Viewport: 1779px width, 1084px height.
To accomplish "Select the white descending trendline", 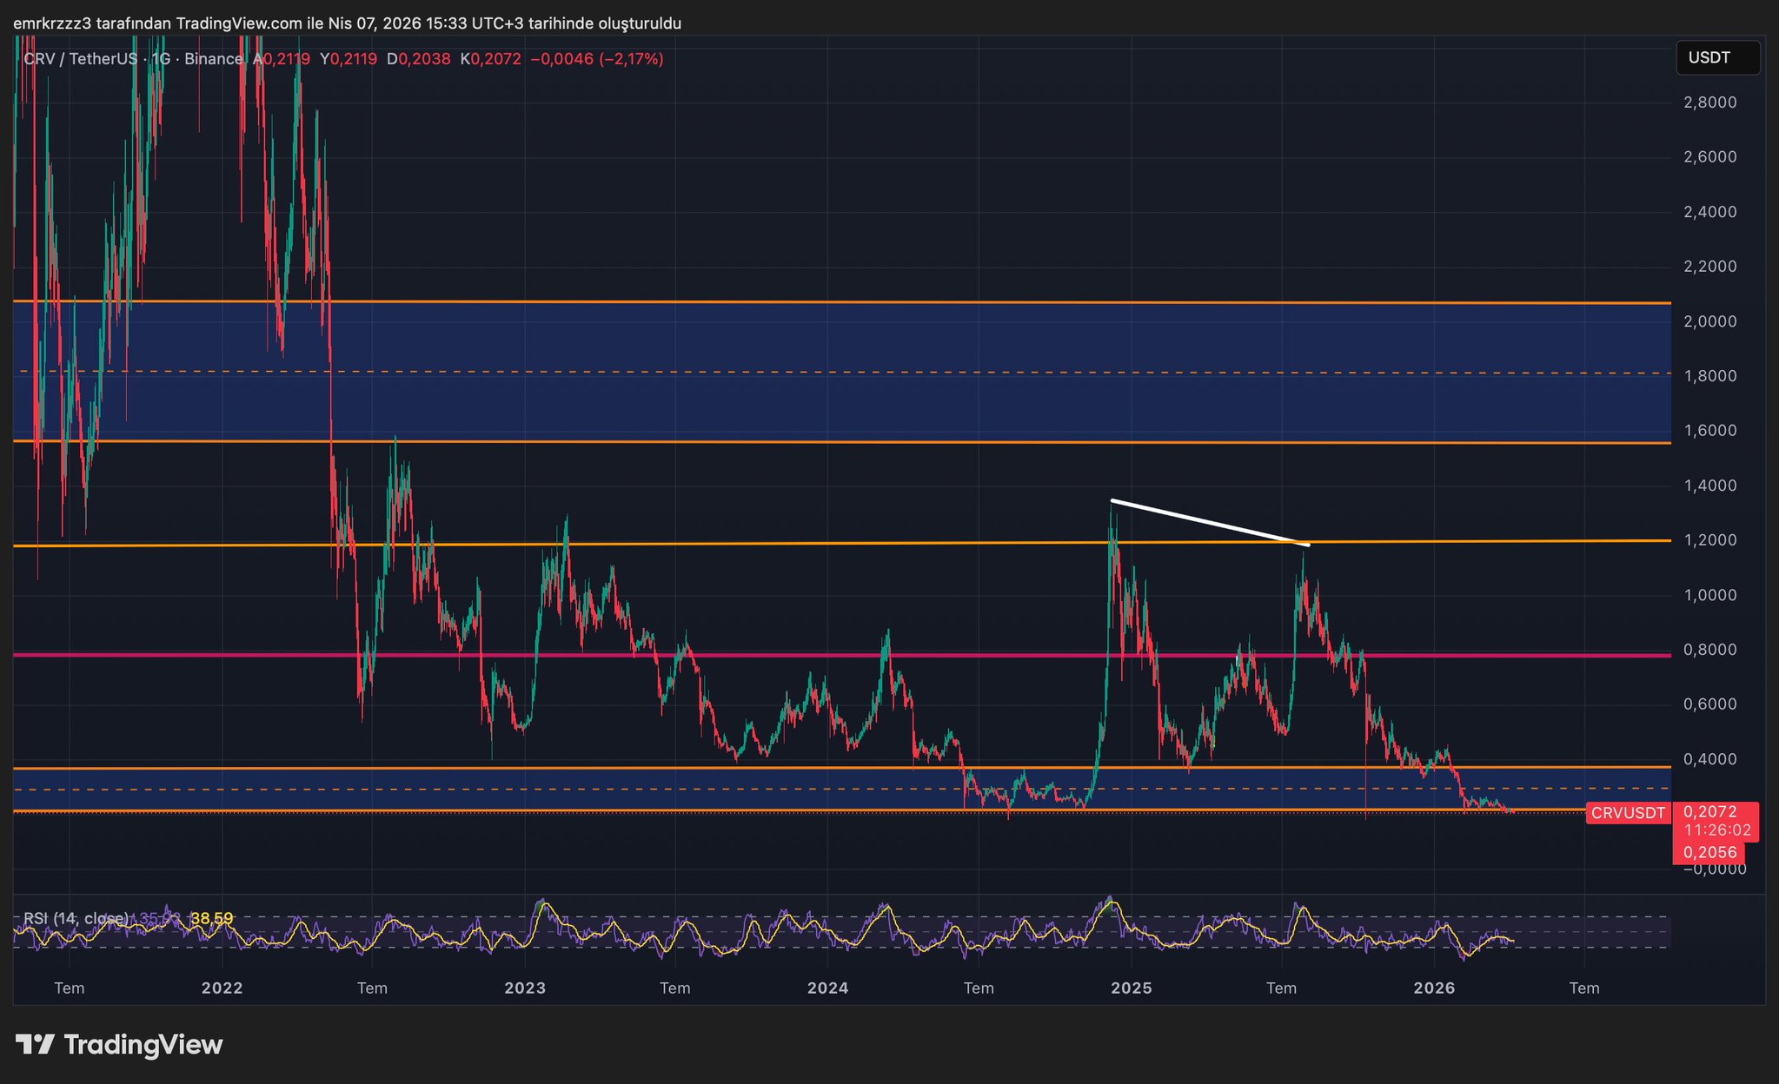I will pyautogui.click(x=1210, y=523).
